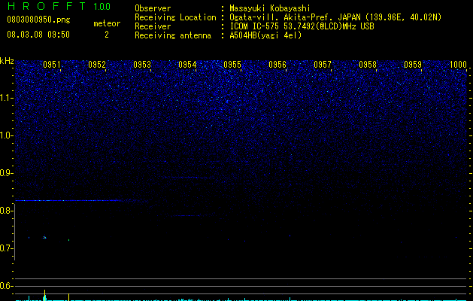This screenshot has width=473, height=301.
Task: Select the 0955 time label
Action: pos(232,65)
